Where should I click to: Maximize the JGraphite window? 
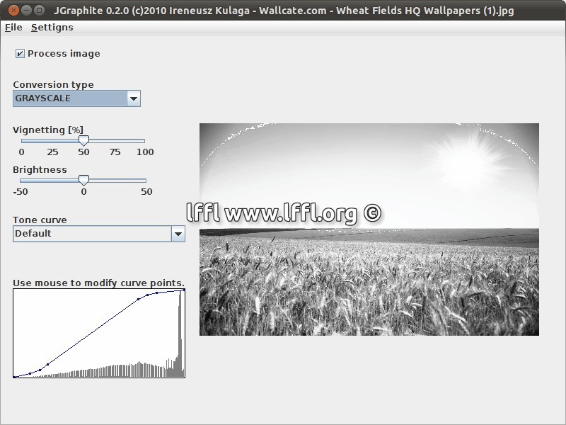point(39,11)
